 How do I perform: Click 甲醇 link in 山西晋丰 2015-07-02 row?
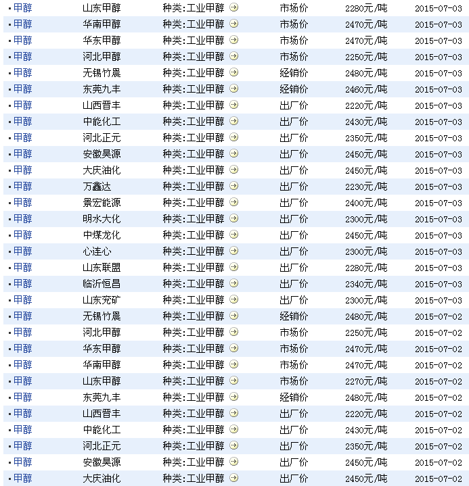pyautogui.click(x=22, y=414)
